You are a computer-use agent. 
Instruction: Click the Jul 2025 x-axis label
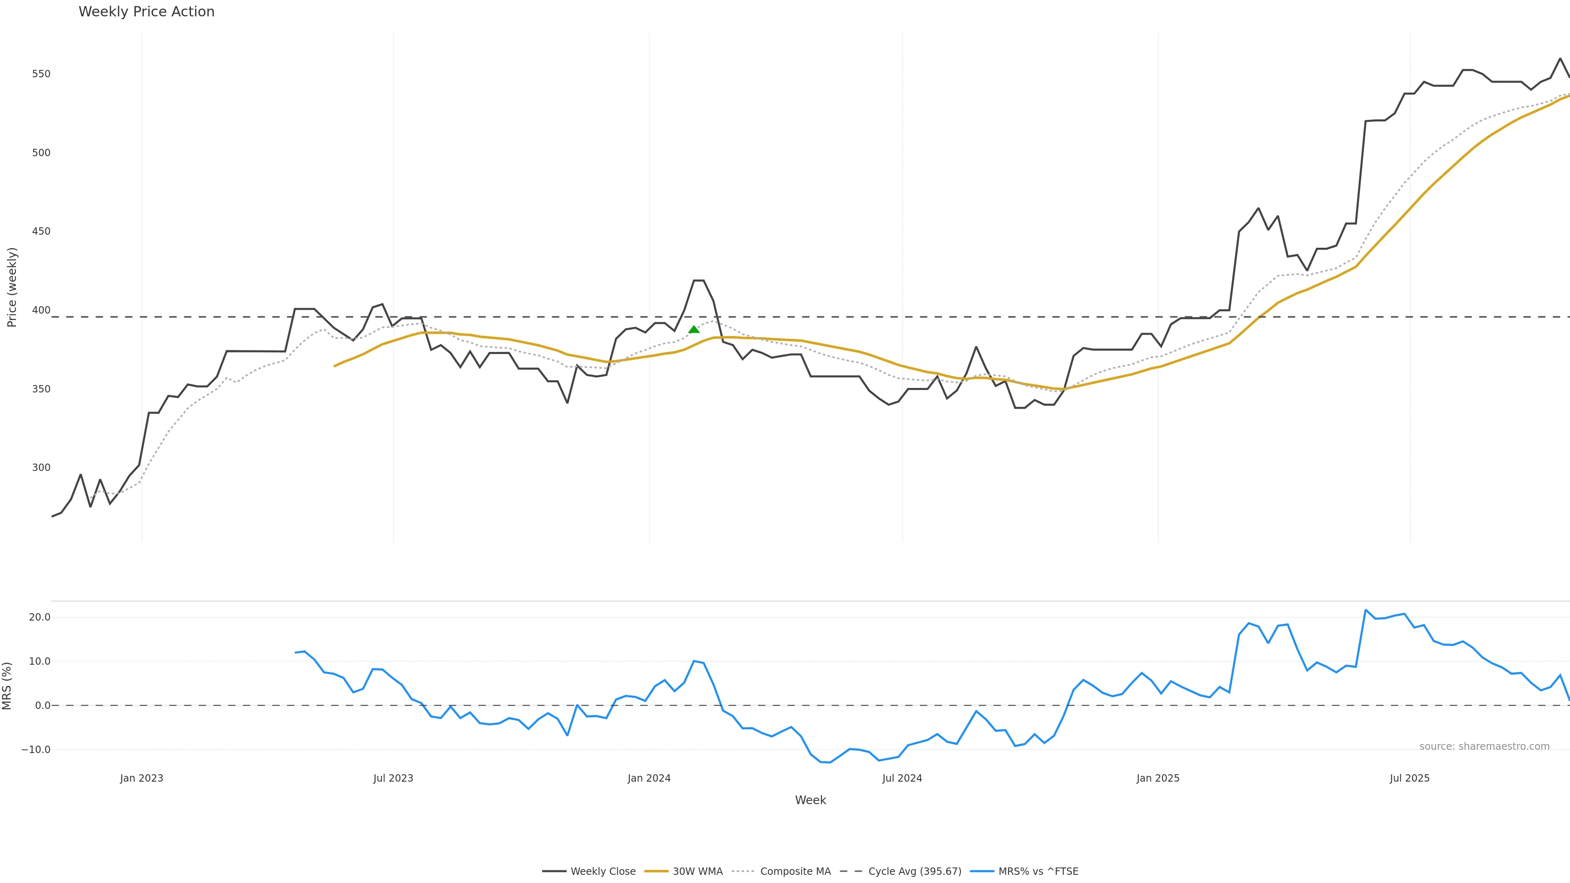(1409, 778)
